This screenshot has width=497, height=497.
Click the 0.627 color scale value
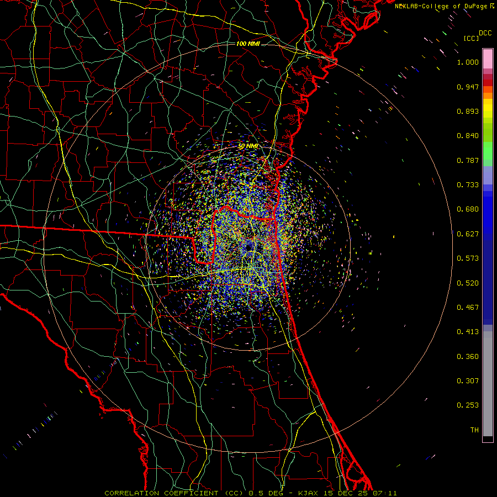click(468, 234)
